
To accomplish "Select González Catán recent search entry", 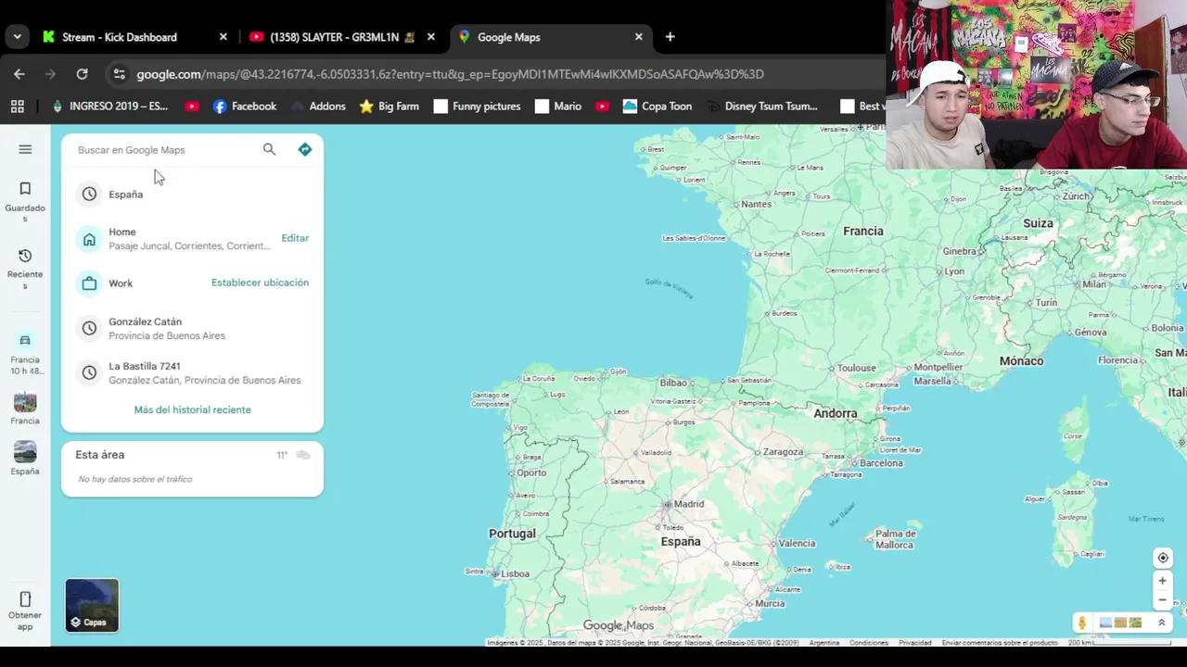I will [x=192, y=328].
